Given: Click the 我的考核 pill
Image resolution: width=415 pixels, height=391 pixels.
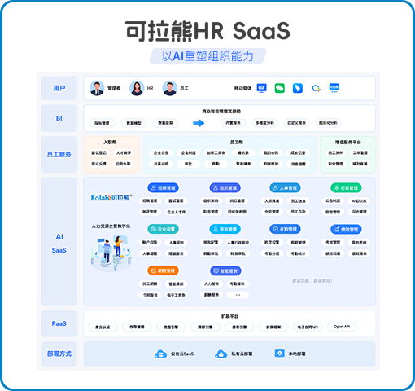Looking at the screenshot, I should click(359, 243).
